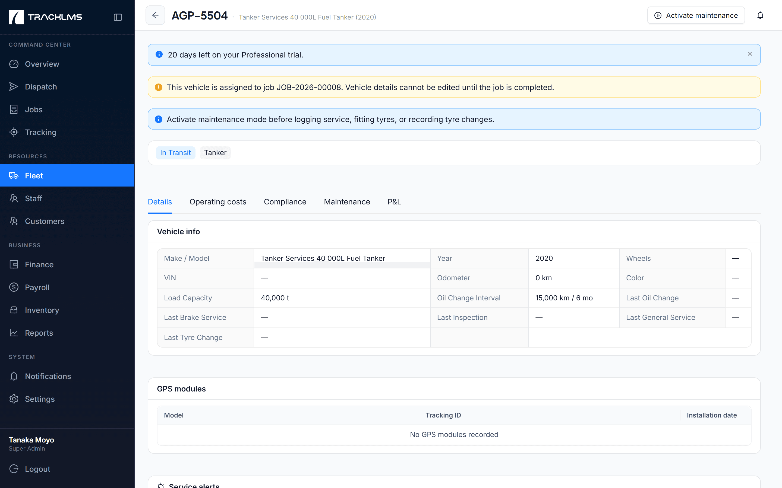Click the Oil Change Interval value
The height and width of the screenshot is (488, 782).
564,298
